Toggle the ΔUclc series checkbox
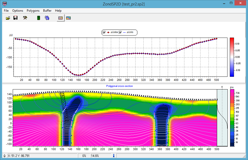This screenshot has height=160, width=248. pyautogui.click(x=120, y=32)
